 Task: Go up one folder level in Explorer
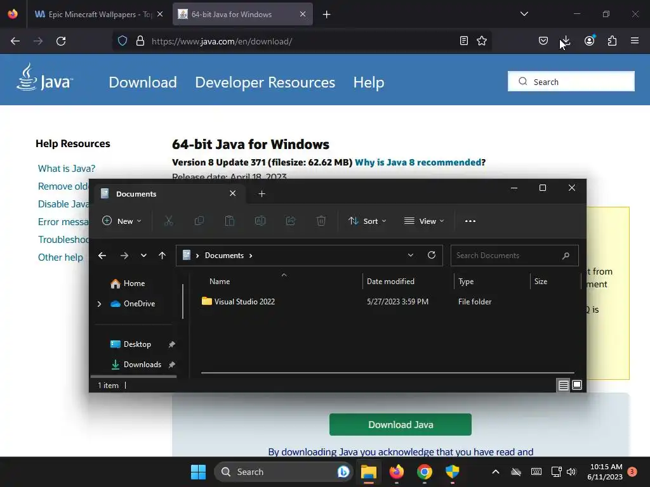[x=162, y=256]
